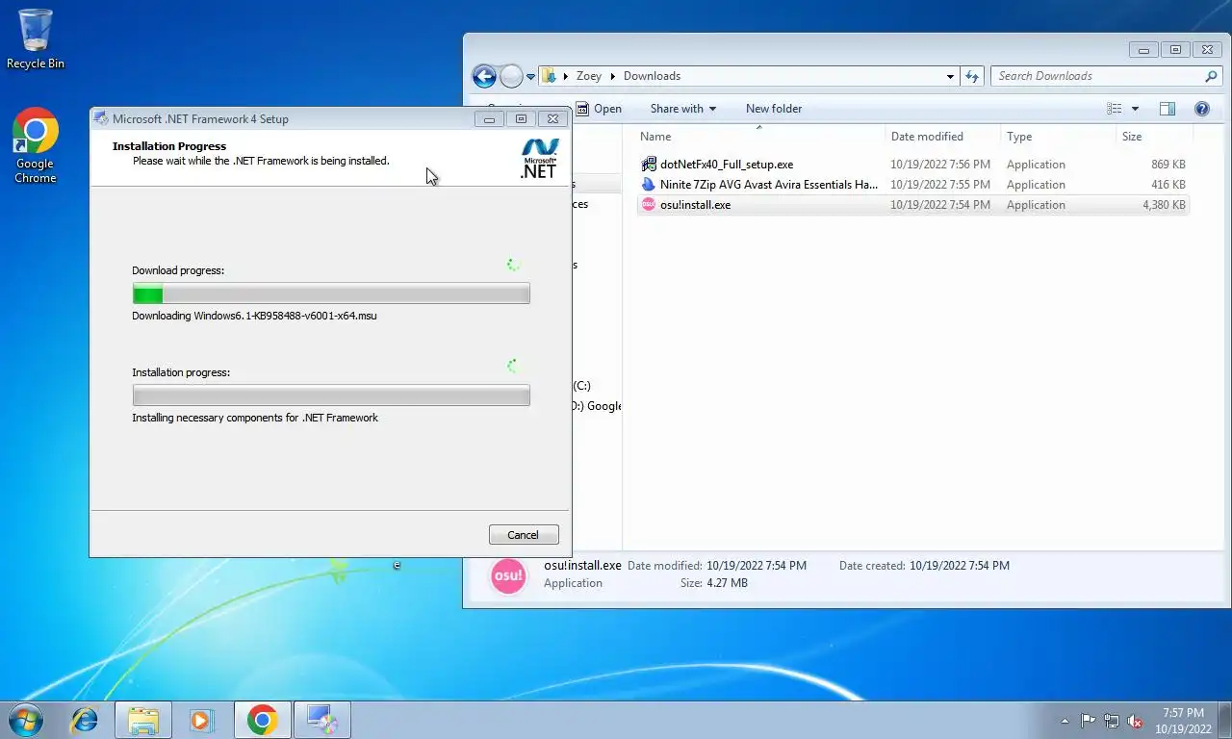Expand the view options dropdown arrow

coord(1135,109)
